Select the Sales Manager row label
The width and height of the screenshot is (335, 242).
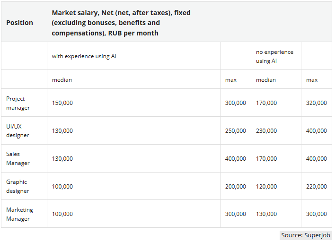18,158
